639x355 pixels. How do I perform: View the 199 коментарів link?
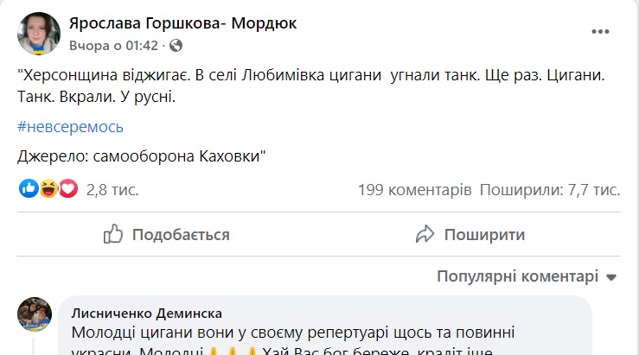tap(413, 189)
